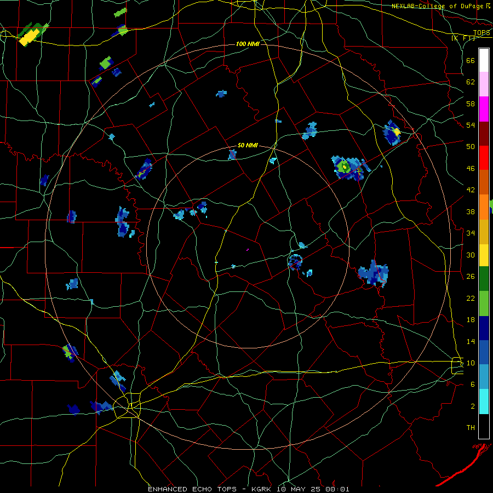Click the "00:01" time stamp
This screenshot has height=493, width=493.
click(x=337, y=489)
